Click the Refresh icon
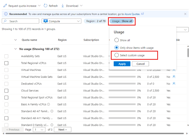191x136 pixels. [x=46, y=6]
